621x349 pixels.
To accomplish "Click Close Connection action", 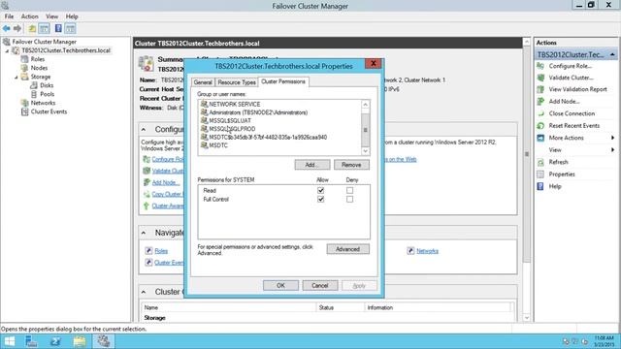I will [x=572, y=113].
